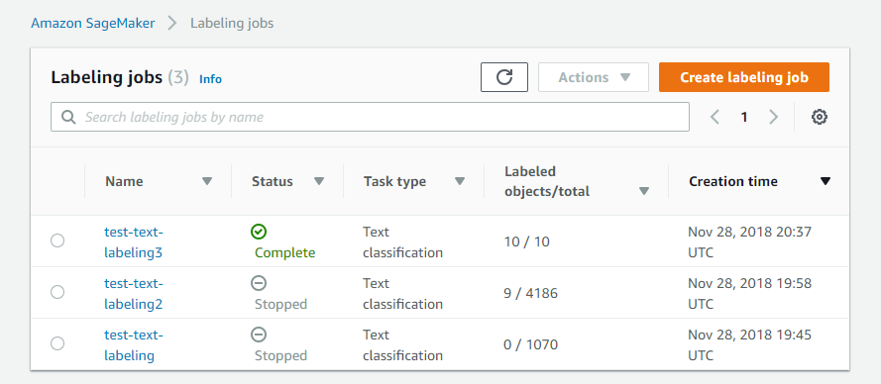
Task: Click Create labeling job button
Action: click(744, 77)
